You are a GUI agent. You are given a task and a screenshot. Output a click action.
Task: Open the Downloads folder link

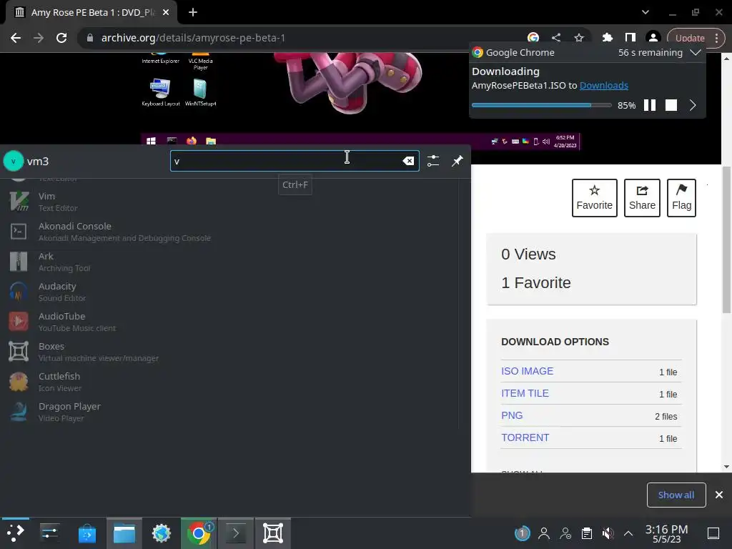[x=603, y=86]
